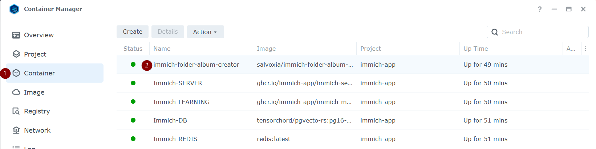Select the Immich-DB container row
The image size is (596, 149).
click(352, 120)
